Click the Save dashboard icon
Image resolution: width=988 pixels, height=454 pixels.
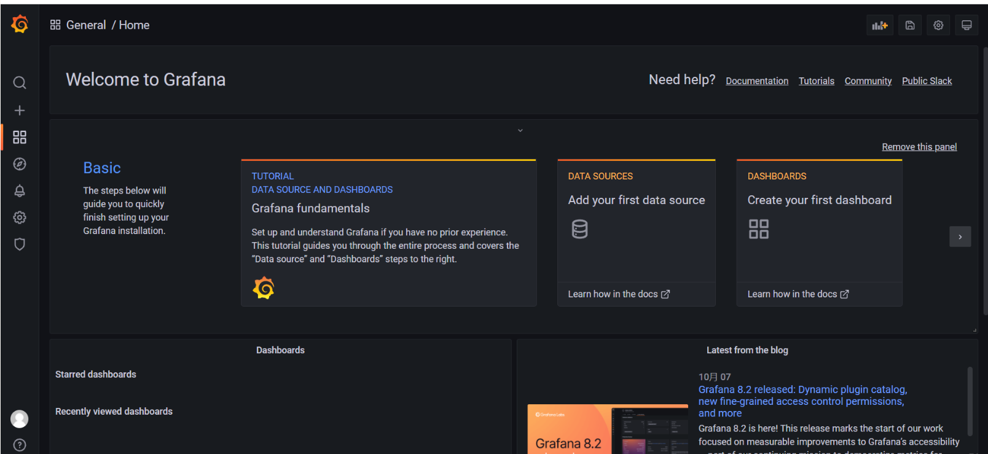(910, 25)
